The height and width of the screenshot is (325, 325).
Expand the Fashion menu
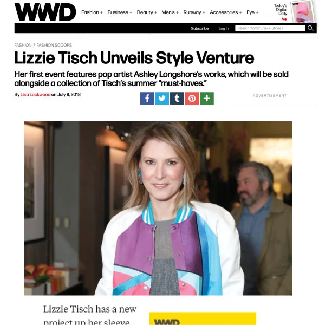click(x=92, y=12)
